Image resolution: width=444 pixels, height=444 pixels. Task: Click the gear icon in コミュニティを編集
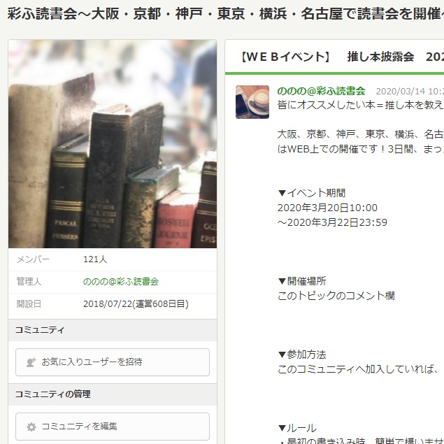[x=31, y=427]
